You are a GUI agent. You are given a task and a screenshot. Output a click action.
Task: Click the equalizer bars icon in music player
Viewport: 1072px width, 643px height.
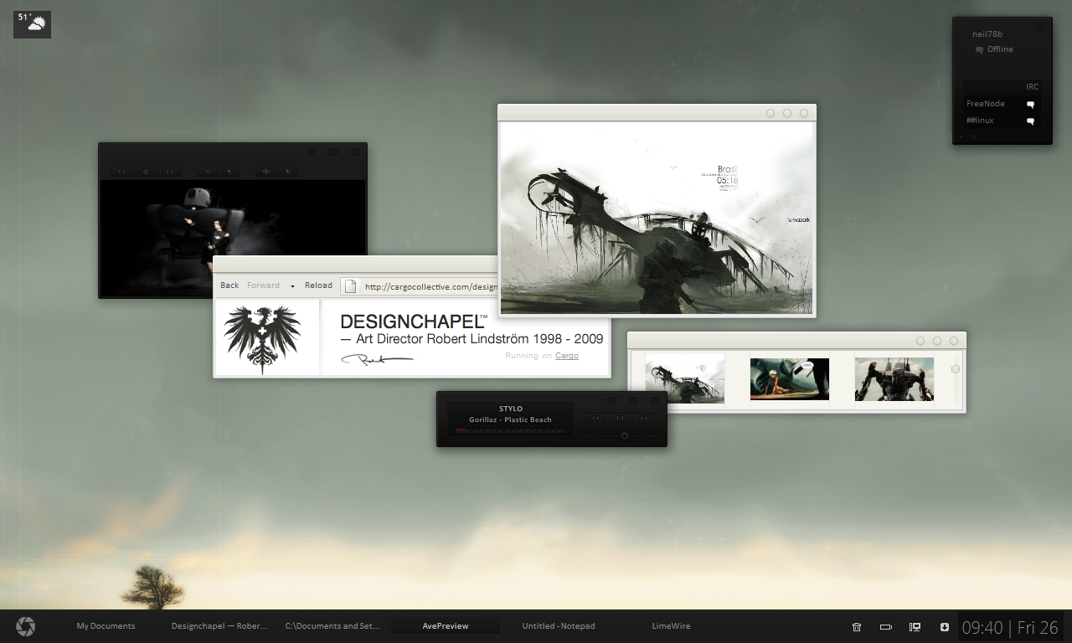click(650, 435)
